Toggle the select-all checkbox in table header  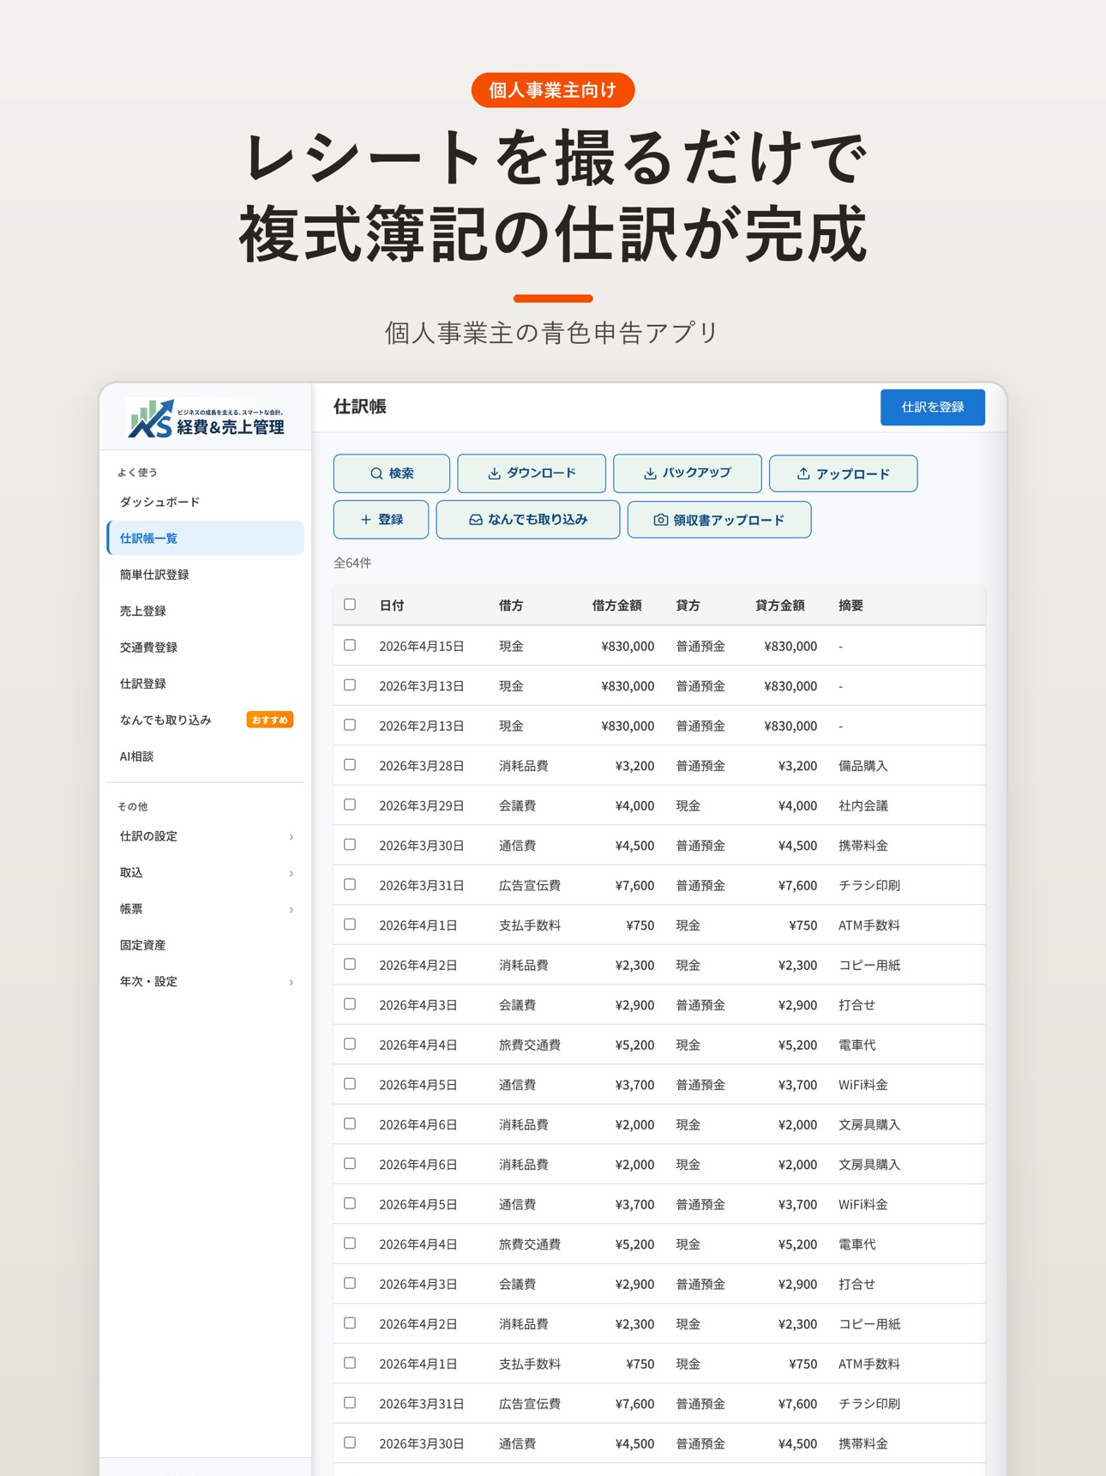tap(350, 605)
